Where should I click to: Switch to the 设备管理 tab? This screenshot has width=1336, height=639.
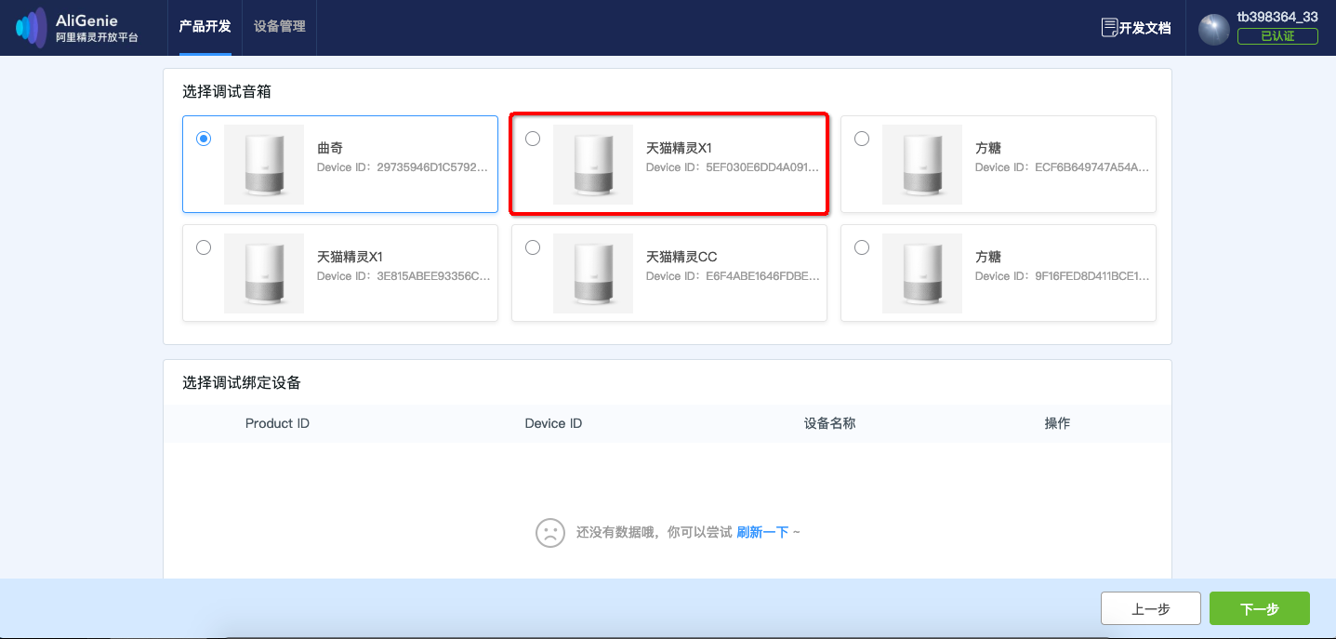coord(280,27)
